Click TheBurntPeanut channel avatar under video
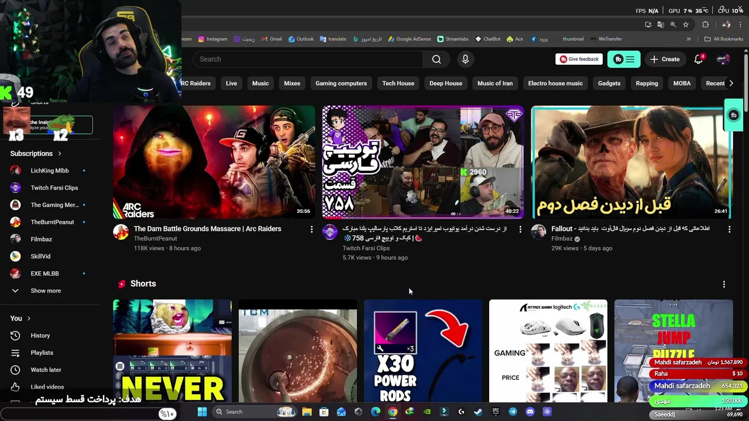Screen dimensions: 749x421 (x=121, y=232)
